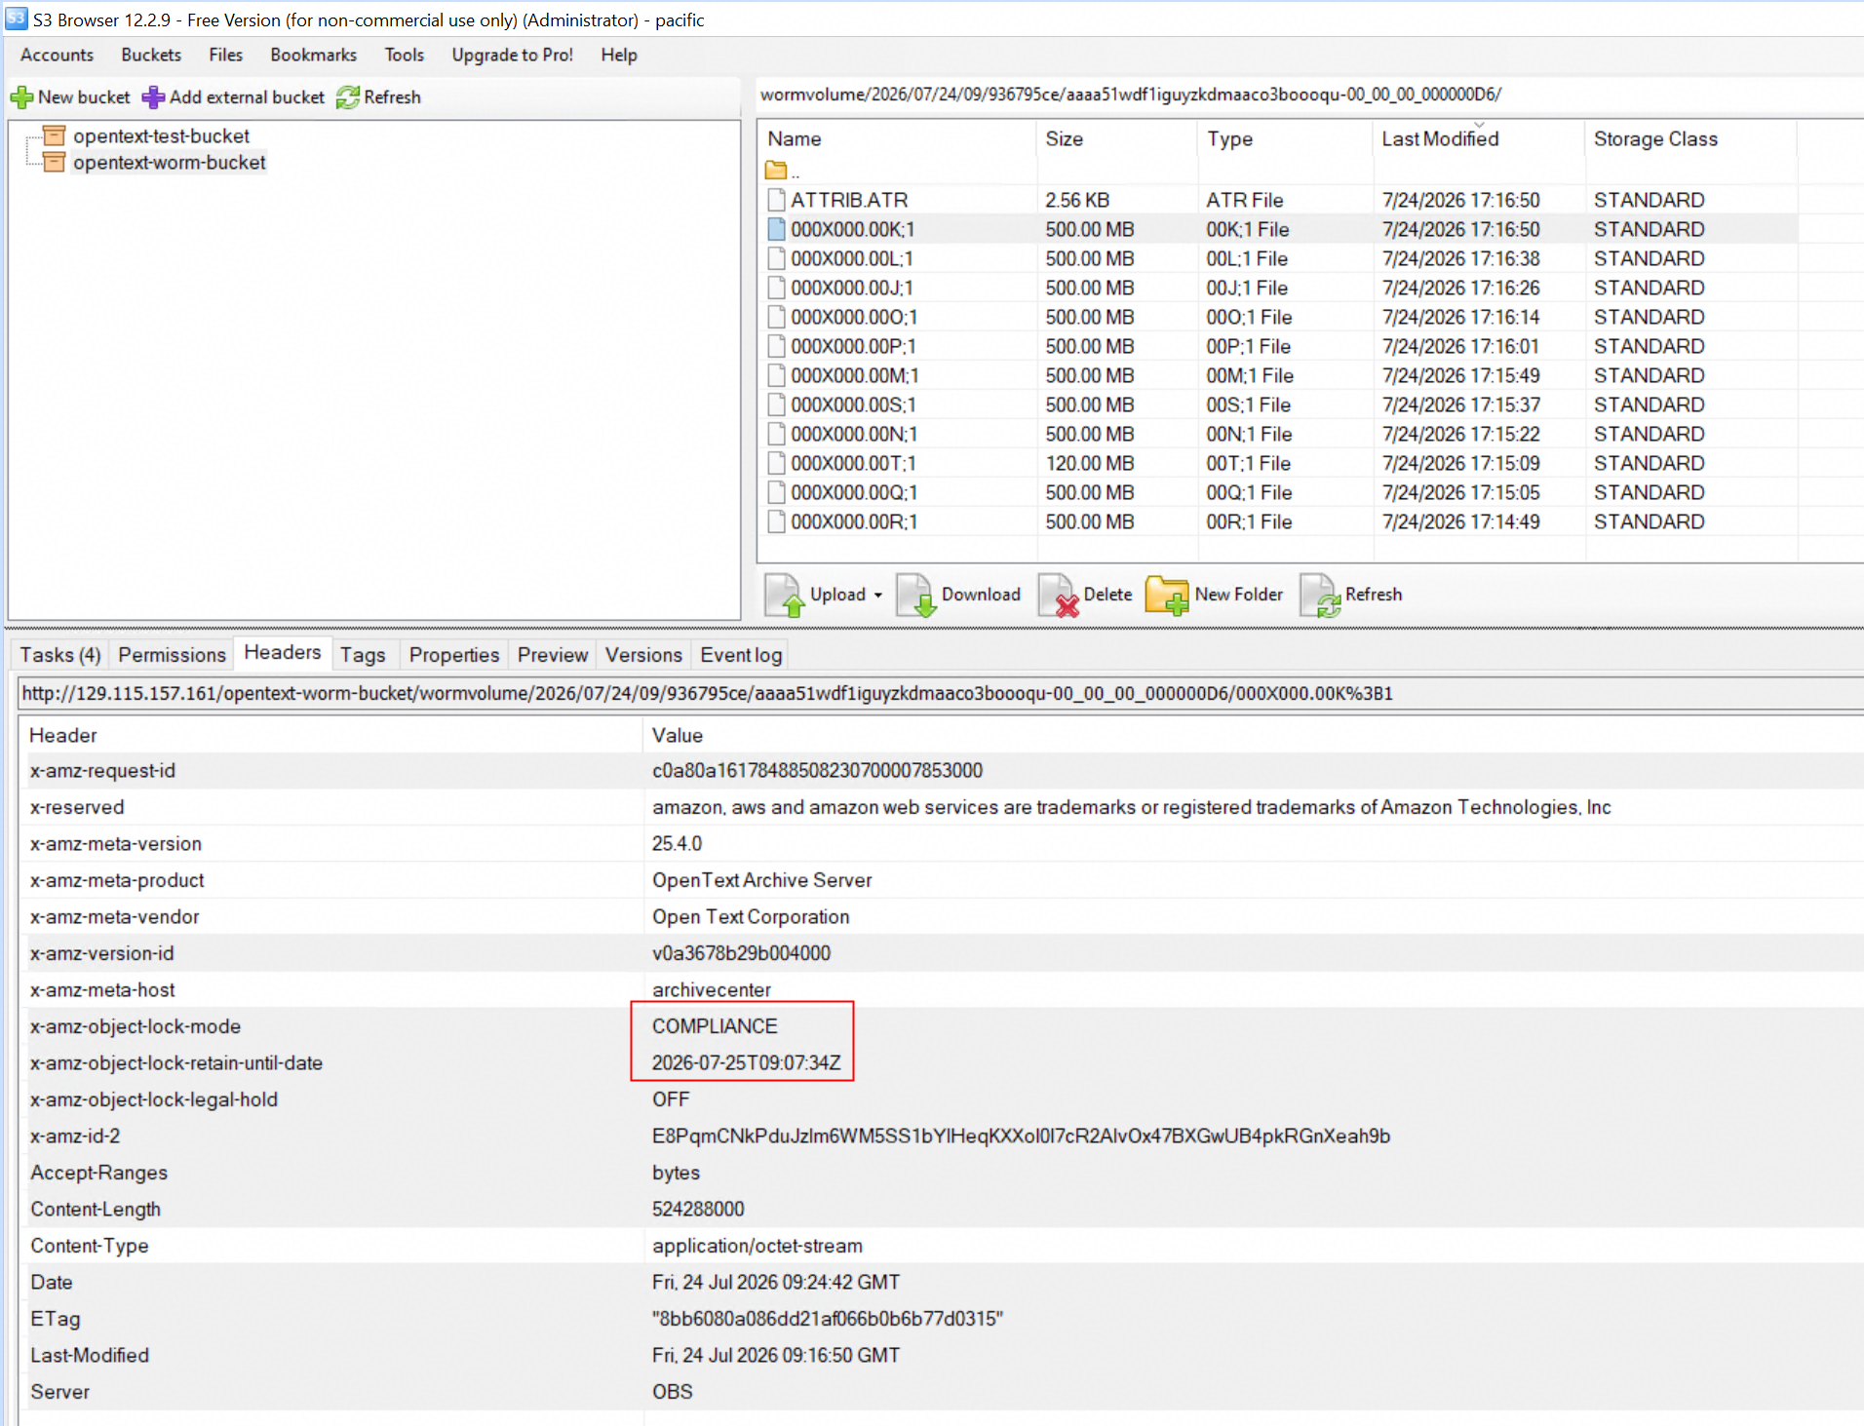Sort file list by Name column
Viewport: 1864px width, 1426px height.
coord(896,138)
